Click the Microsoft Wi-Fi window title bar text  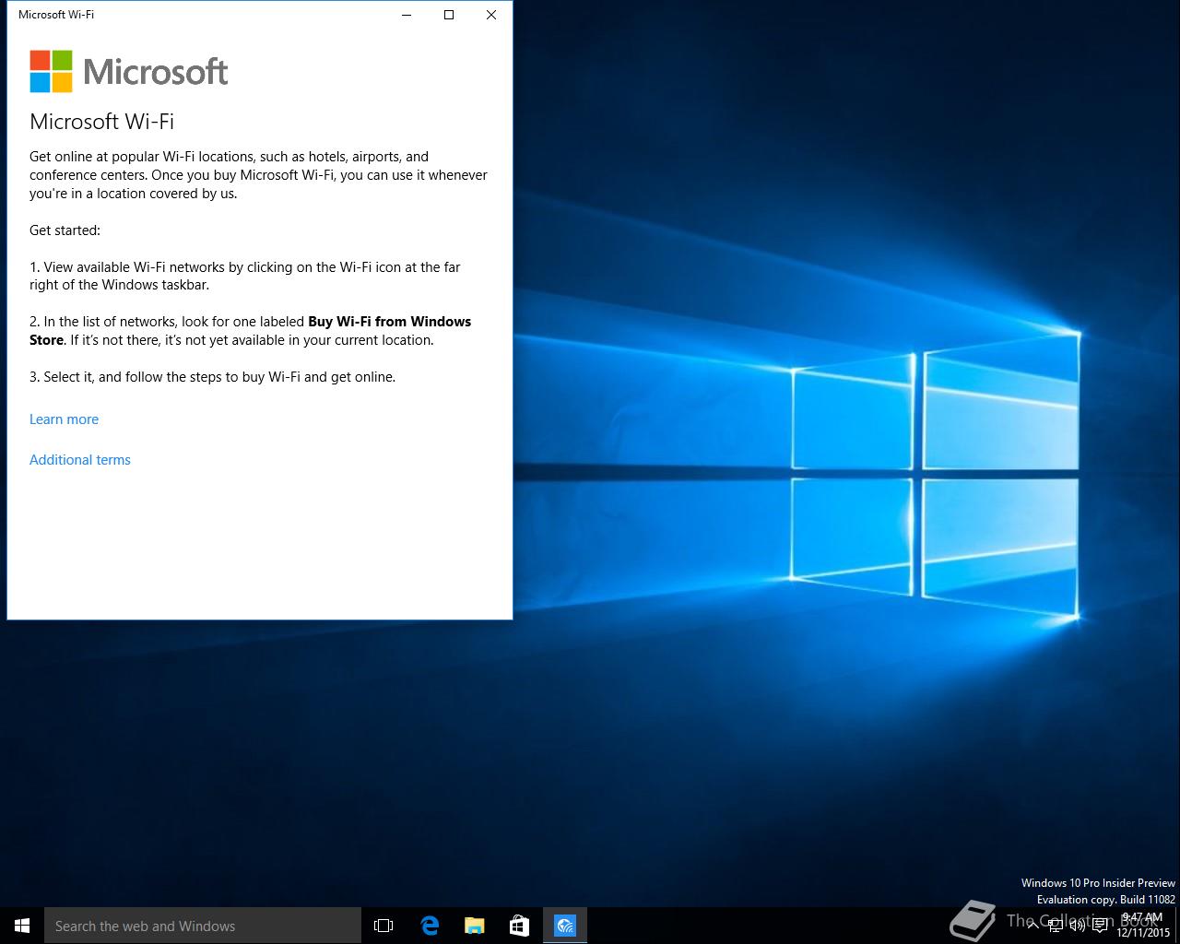pyautogui.click(x=56, y=15)
